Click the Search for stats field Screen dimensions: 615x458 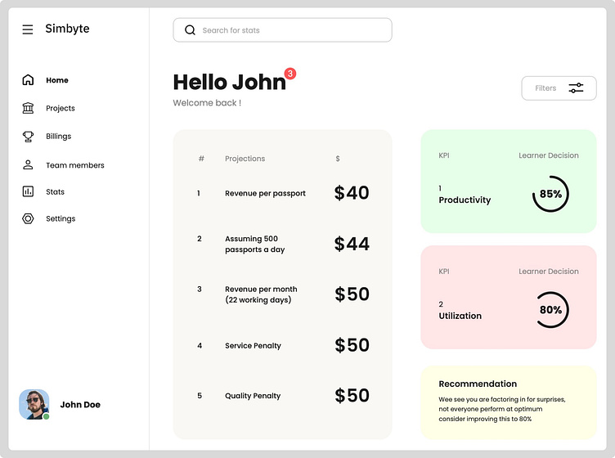click(282, 30)
